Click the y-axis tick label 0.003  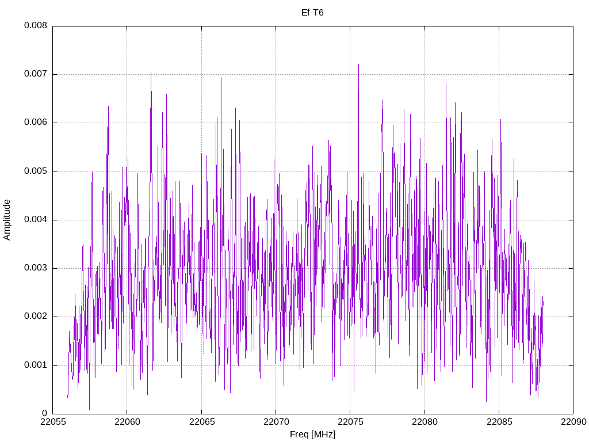point(36,268)
